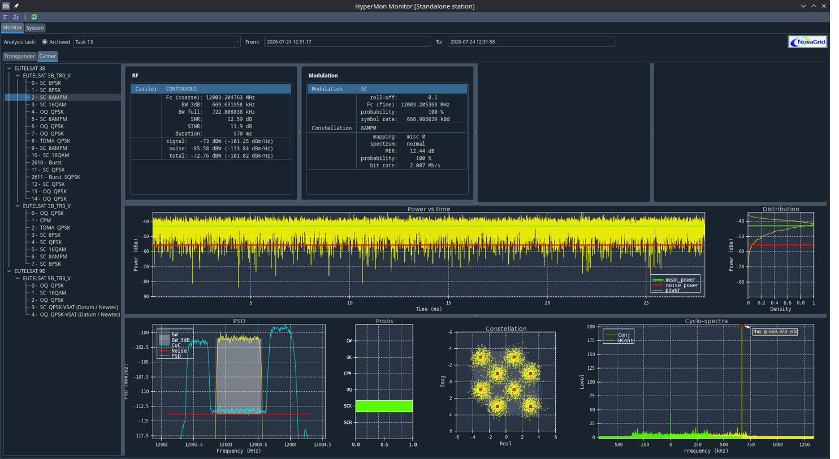Select the '2610 - Burst' entry
Image resolution: width=839 pixels, height=459 pixels.
click(x=46, y=162)
